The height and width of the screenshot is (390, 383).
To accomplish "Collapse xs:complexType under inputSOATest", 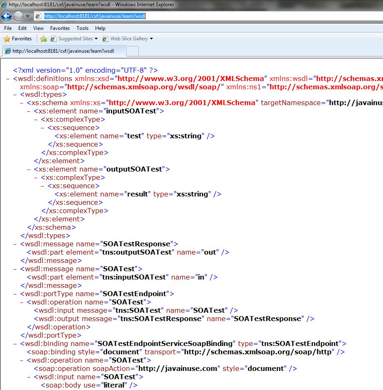I will click(36, 120).
